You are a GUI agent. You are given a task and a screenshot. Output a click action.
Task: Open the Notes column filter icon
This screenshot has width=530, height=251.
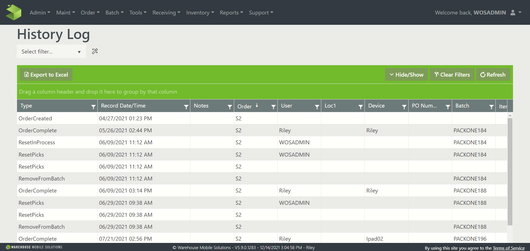[x=230, y=107]
